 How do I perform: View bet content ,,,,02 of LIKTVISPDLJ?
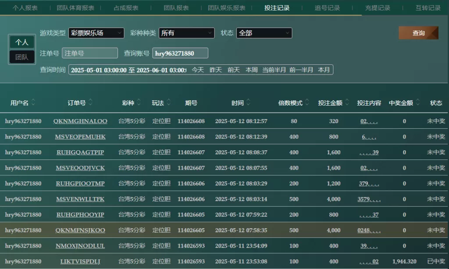(x=369, y=262)
